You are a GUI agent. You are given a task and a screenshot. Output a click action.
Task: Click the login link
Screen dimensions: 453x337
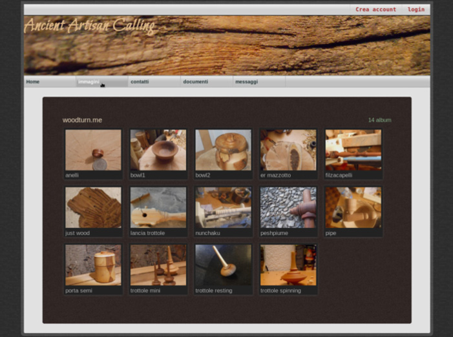pos(416,10)
